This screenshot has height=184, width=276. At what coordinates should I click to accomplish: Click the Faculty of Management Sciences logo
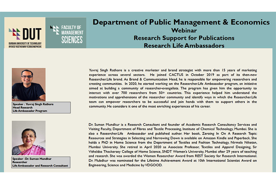(66, 33)
